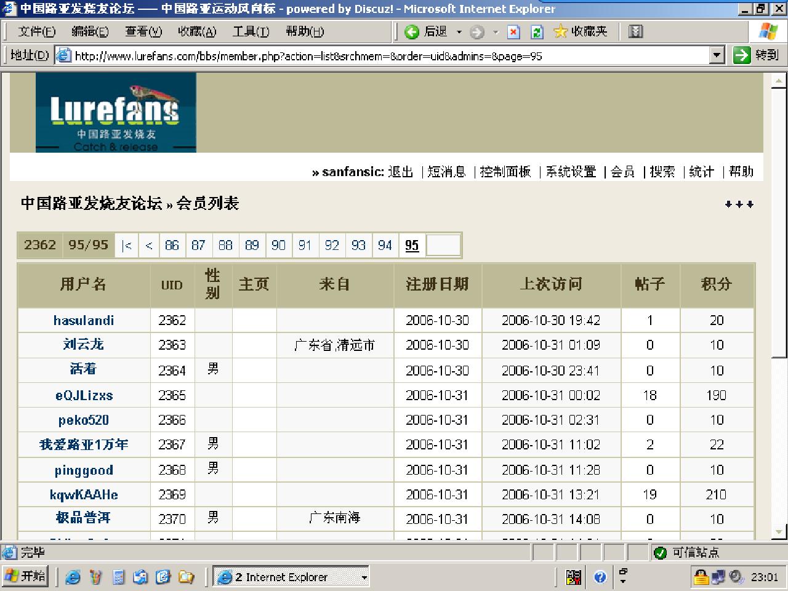The width and height of the screenshot is (788, 591).
Task: Open the 搜索 link
Action: click(x=662, y=172)
